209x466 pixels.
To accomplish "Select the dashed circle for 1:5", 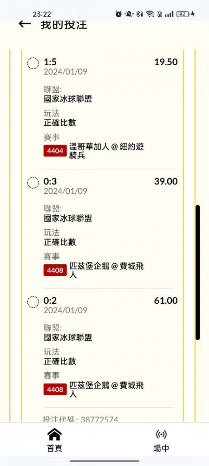I will pos(33,63).
